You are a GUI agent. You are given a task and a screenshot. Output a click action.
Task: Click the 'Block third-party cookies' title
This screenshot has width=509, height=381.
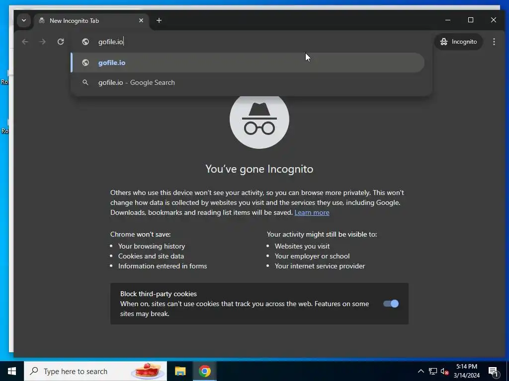(159, 294)
